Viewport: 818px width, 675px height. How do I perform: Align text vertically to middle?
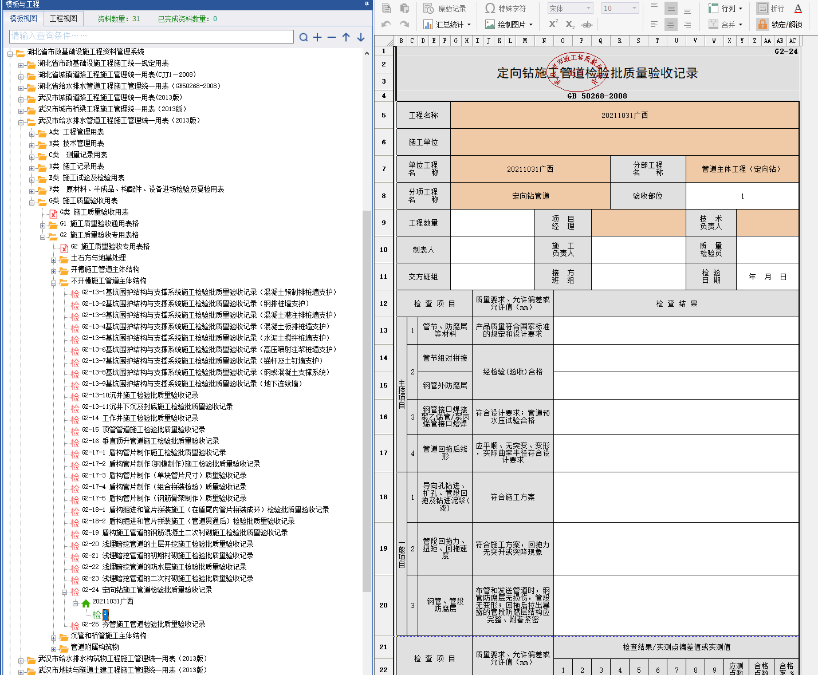(x=671, y=9)
